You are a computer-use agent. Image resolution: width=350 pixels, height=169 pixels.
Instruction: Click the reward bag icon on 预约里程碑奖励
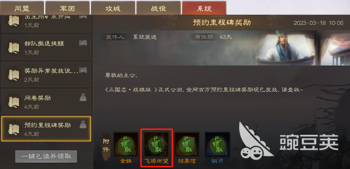(x=83, y=125)
